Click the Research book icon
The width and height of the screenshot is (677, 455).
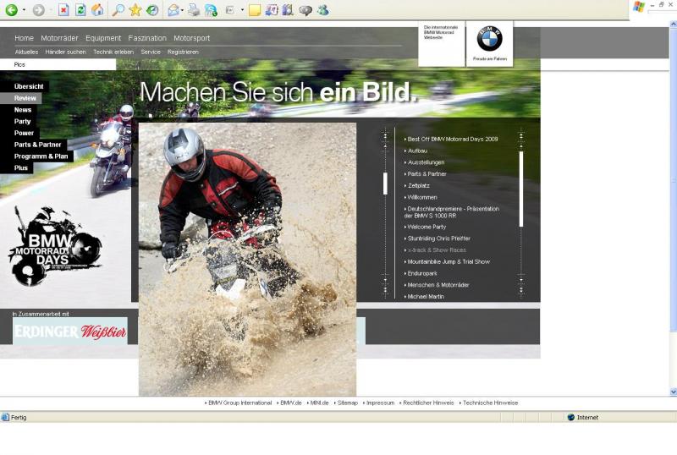tap(288, 10)
